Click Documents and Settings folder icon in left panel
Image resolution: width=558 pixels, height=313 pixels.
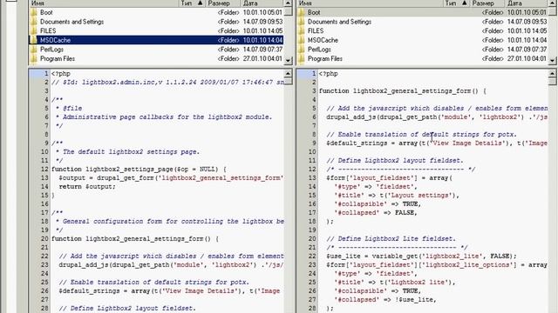point(34,22)
